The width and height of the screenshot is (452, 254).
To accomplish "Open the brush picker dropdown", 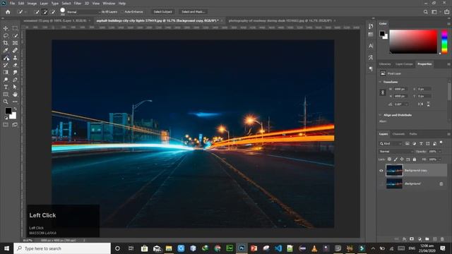I will (63, 11).
